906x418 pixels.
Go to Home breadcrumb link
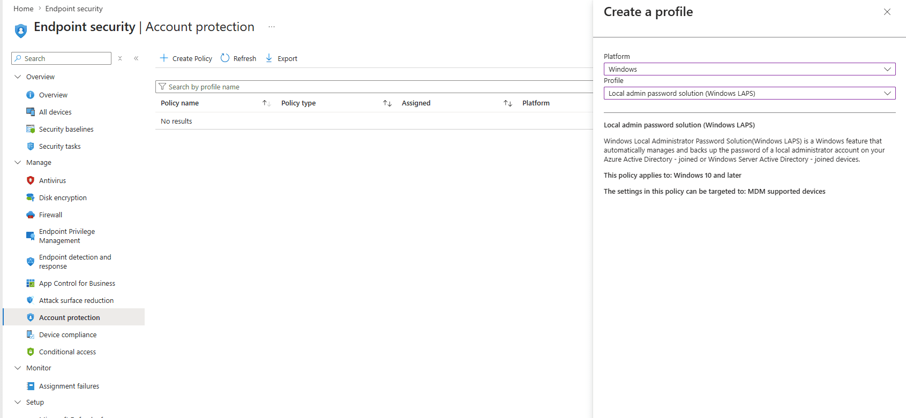[24, 9]
